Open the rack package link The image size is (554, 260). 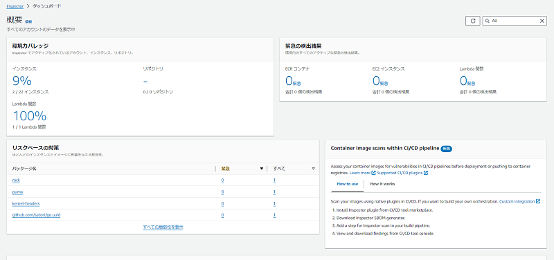coord(16,180)
